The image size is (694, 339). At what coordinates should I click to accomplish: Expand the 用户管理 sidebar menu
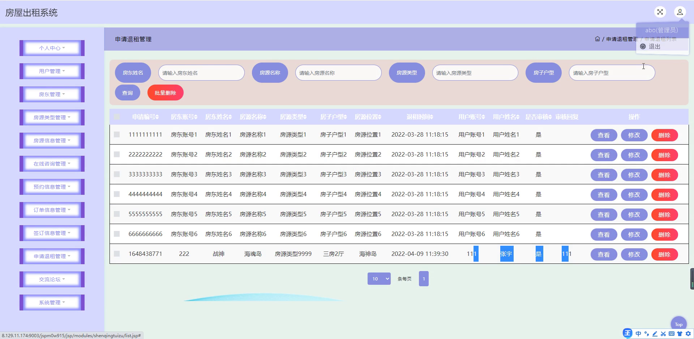[x=52, y=71]
